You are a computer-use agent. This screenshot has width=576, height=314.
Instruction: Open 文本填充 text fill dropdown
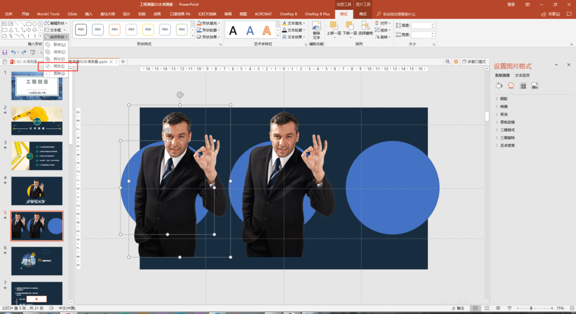pyautogui.click(x=294, y=23)
